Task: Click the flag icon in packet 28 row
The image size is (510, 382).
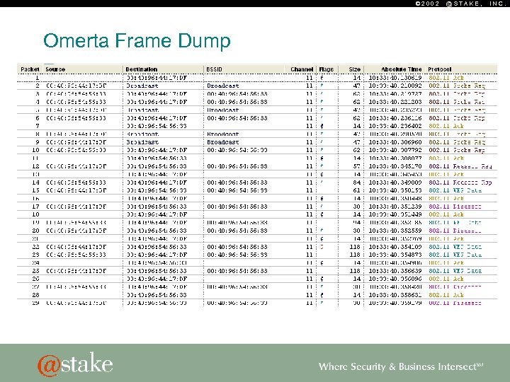Action: click(x=322, y=295)
